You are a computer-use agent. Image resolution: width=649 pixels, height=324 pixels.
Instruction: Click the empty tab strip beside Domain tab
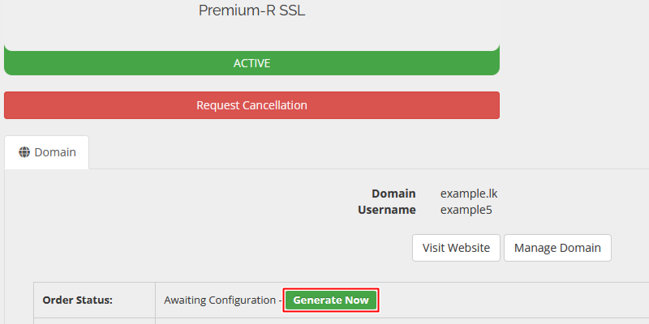coord(368,152)
